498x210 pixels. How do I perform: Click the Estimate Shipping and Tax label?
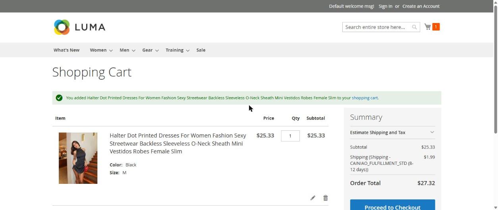tap(378, 132)
